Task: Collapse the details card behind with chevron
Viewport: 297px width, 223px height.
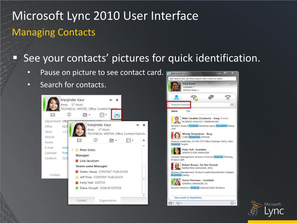Action: [117, 115]
